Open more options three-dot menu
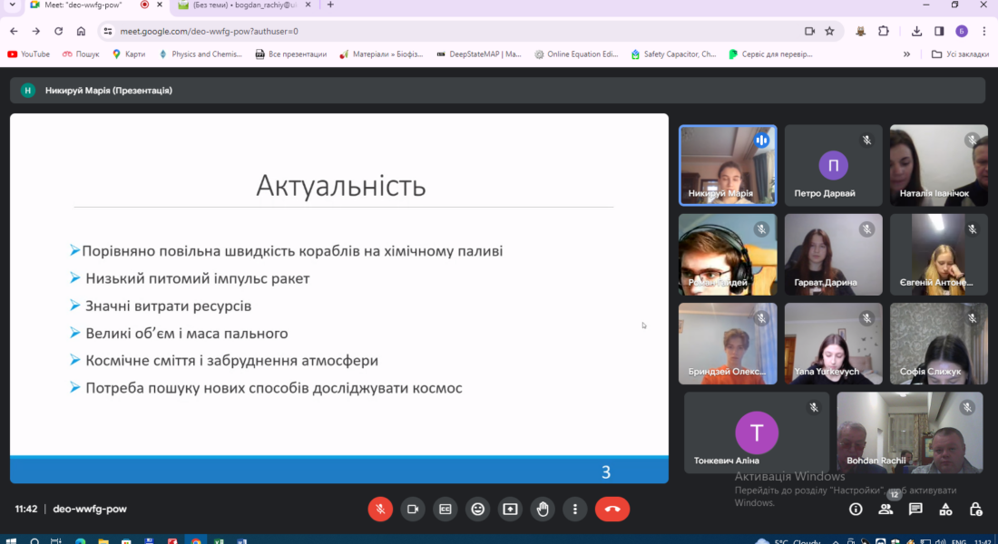 574,509
